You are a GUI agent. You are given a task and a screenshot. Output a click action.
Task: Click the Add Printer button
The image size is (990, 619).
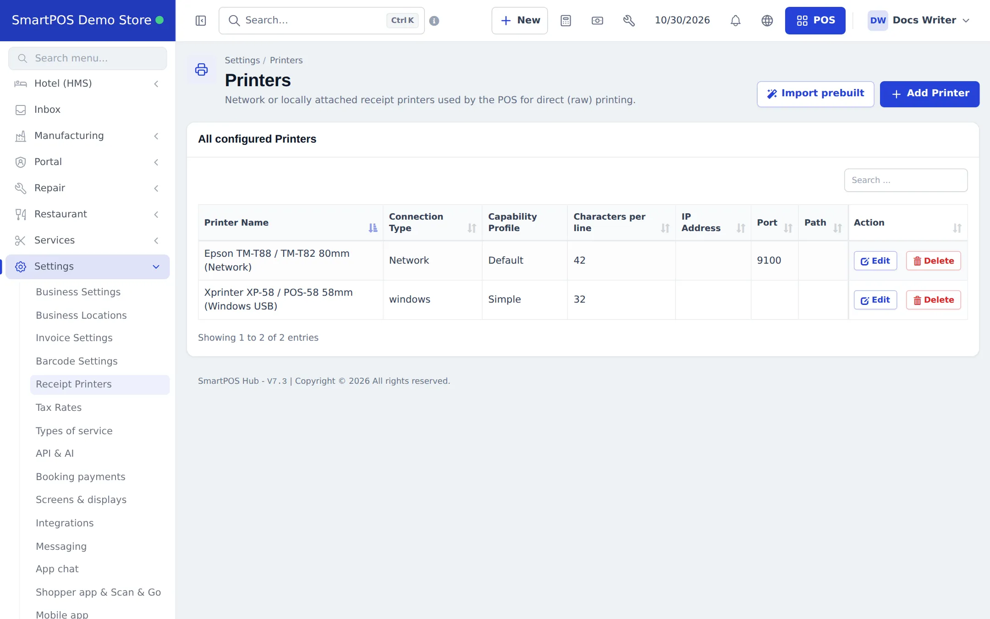(929, 94)
